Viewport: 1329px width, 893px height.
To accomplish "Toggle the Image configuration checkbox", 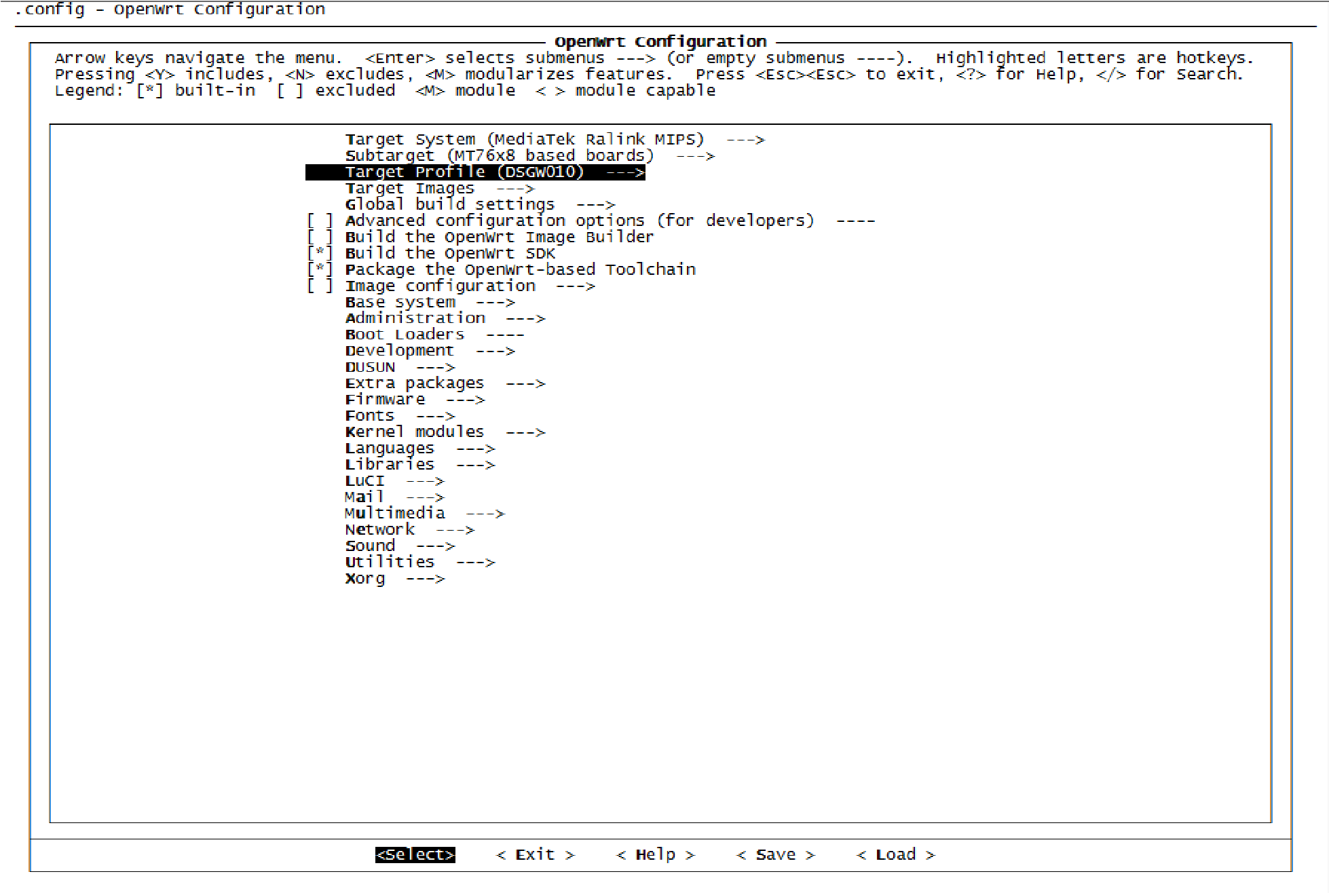I will (320, 286).
